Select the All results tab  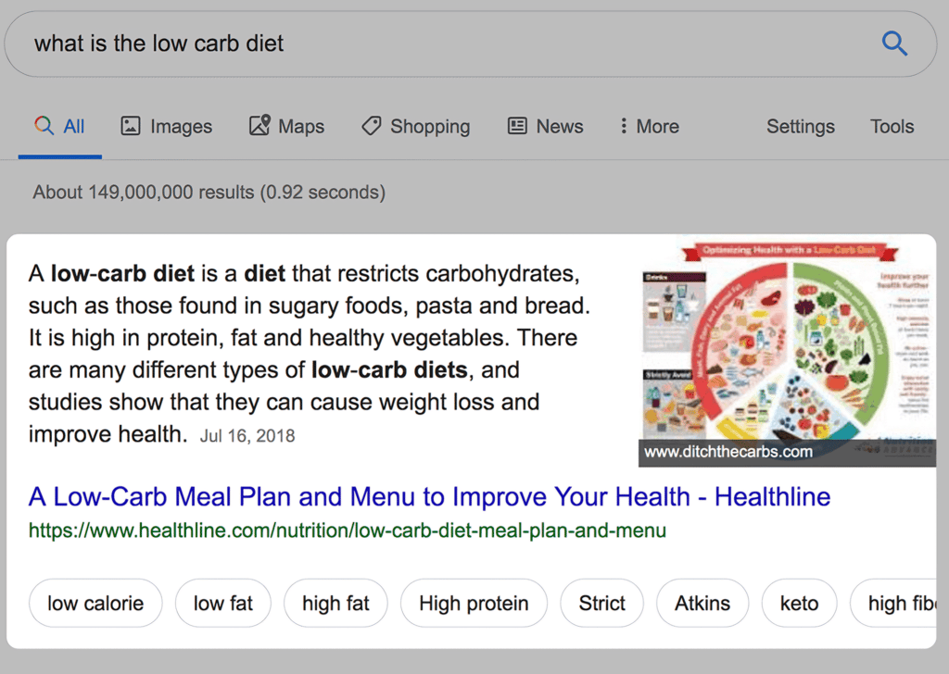[x=60, y=127]
